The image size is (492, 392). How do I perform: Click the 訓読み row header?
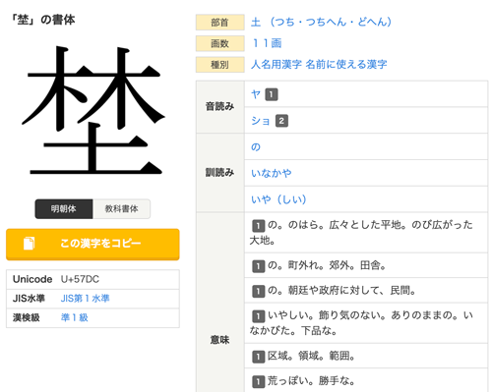coord(220,173)
